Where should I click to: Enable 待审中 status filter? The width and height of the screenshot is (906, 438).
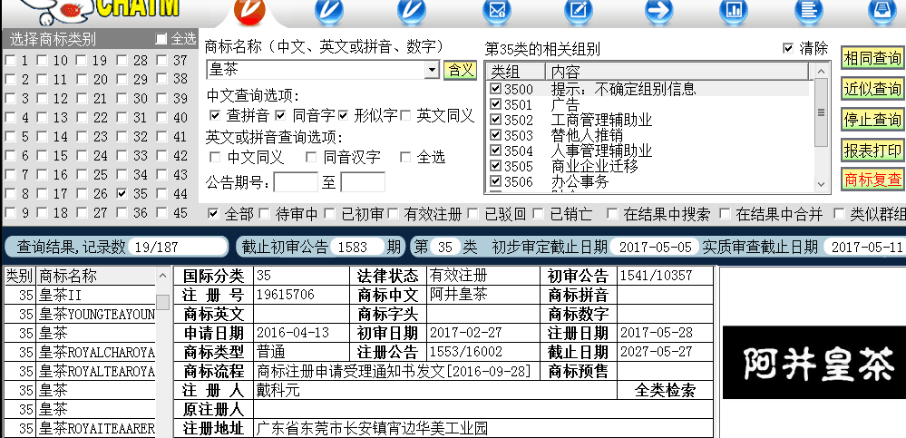(264, 214)
